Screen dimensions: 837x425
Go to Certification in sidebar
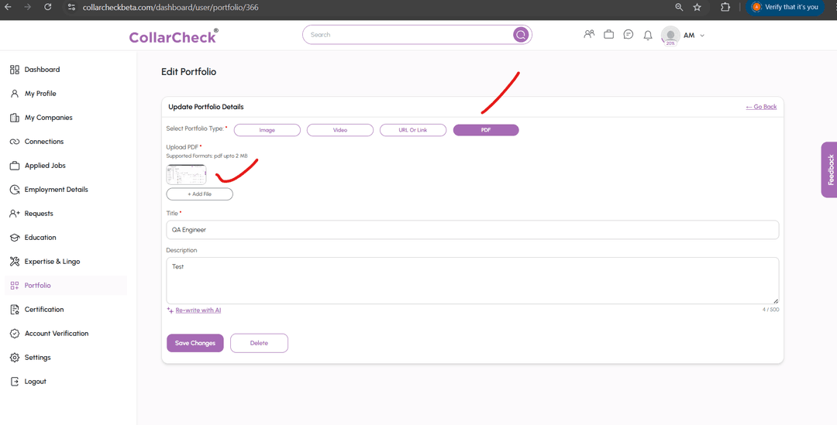pos(44,310)
